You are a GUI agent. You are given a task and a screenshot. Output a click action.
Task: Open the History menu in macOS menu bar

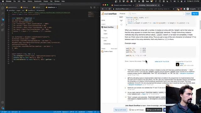tap(30, 1)
